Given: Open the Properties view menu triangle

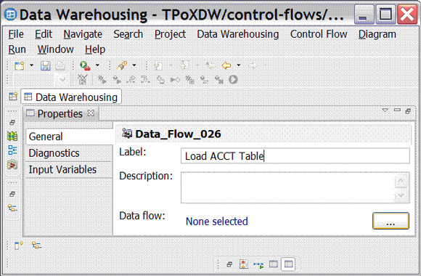Looking at the screenshot, I should click(x=385, y=110).
